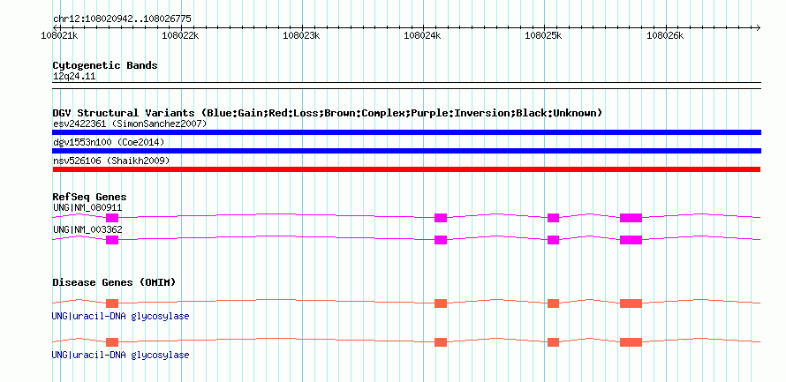
Task: Click lower OMIM UNG exon near 108021.4k
Action: [112, 342]
